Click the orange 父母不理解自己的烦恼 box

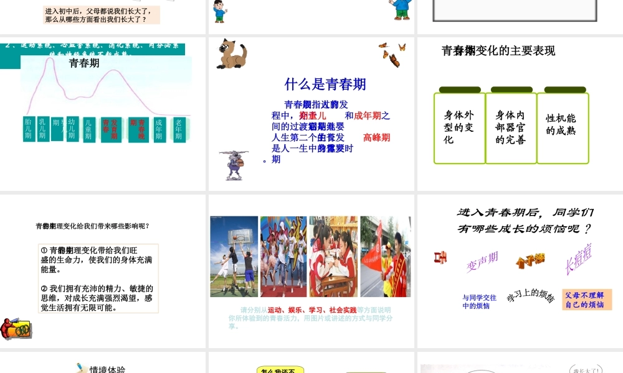click(587, 300)
